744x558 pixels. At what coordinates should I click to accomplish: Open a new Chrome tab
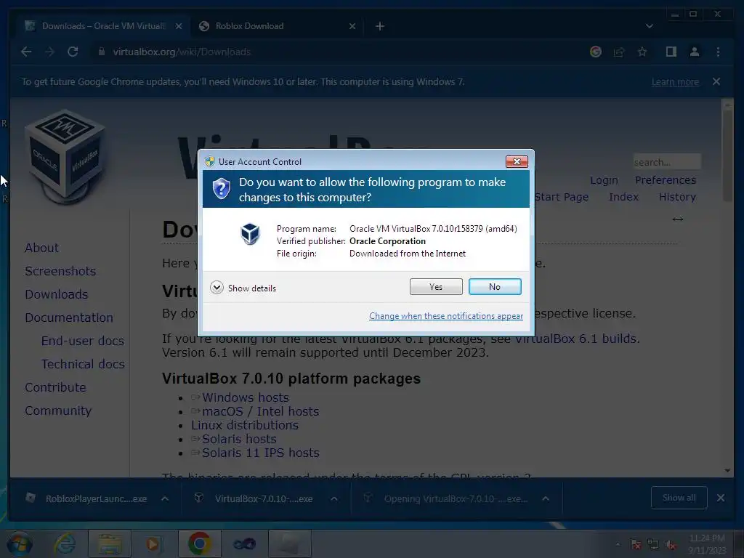379,26
